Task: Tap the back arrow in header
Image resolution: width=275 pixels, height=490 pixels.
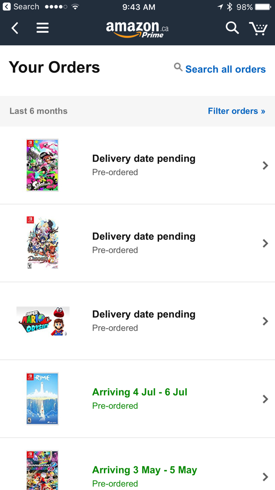Action: [15, 28]
